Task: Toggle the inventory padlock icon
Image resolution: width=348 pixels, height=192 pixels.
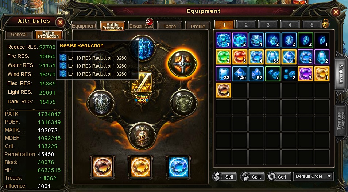Action: click(x=326, y=23)
